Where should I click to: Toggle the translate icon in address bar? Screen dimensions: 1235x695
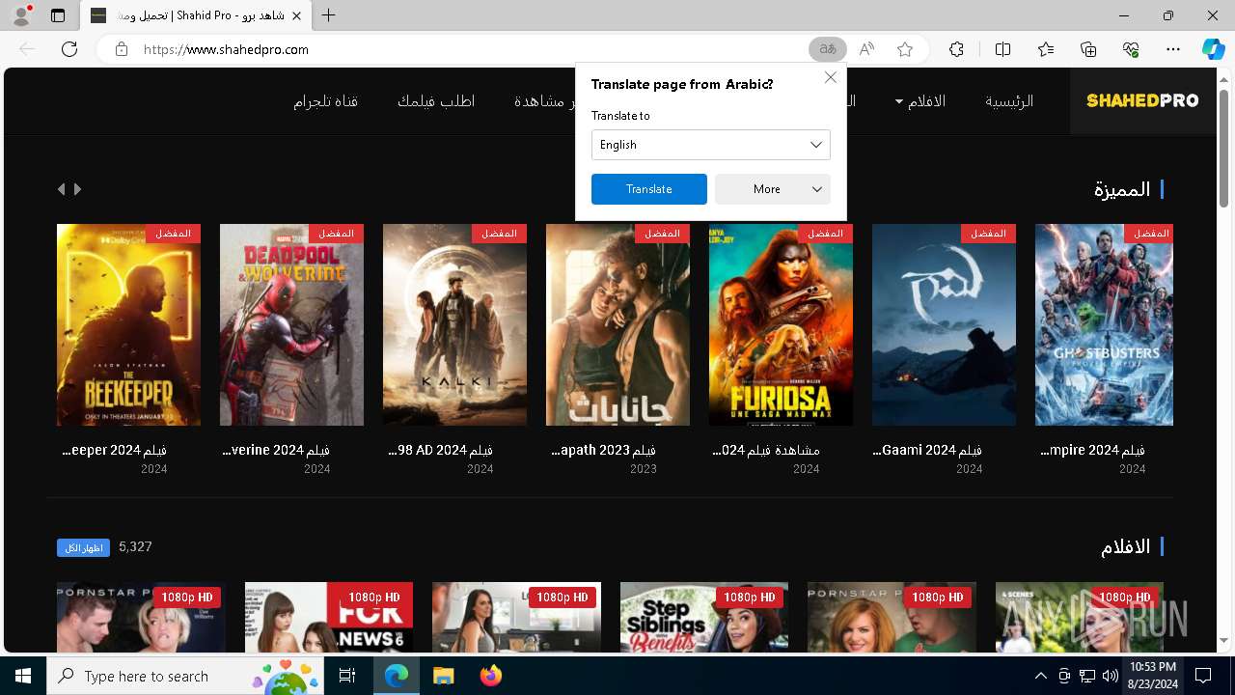[x=827, y=49]
